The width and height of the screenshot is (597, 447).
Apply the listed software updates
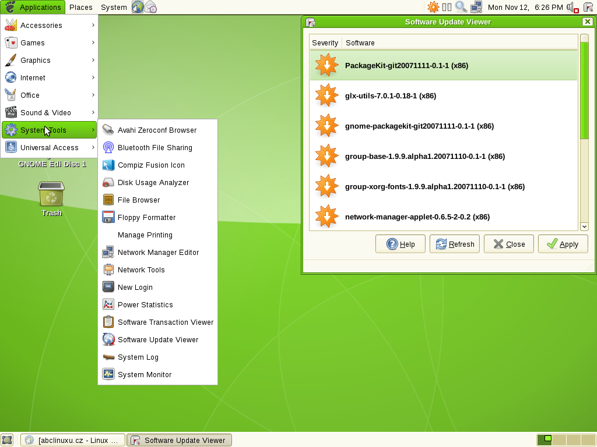coord(563,244)
